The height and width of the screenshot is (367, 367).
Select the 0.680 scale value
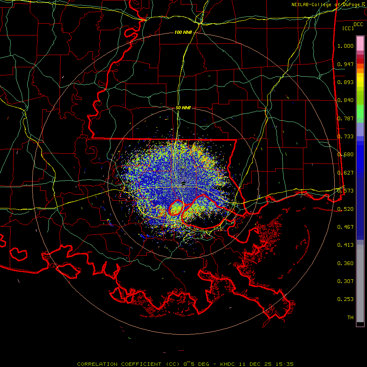(x=345, y=155)
